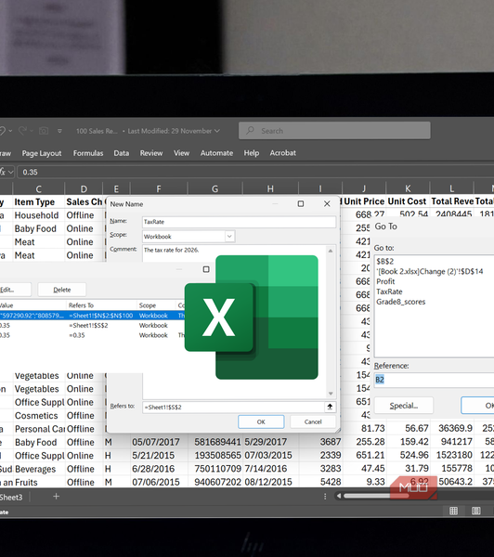Confirm the New Name dialog with OK
The width and height of the screenshot is (494, 557).
click(x=261, y=421)
